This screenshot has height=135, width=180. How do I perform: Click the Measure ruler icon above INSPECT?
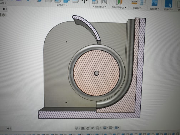click(134, 2)
